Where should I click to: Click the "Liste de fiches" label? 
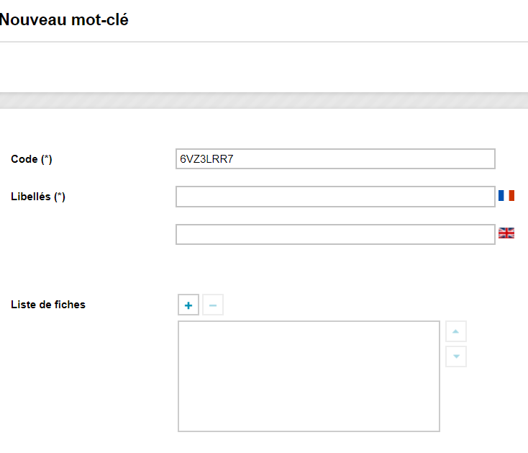click(48, 305)
